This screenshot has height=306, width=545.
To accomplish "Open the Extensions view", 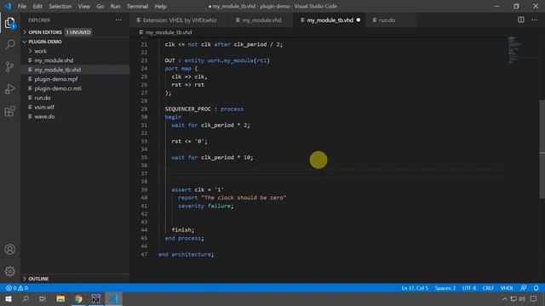I will (9, 111).
